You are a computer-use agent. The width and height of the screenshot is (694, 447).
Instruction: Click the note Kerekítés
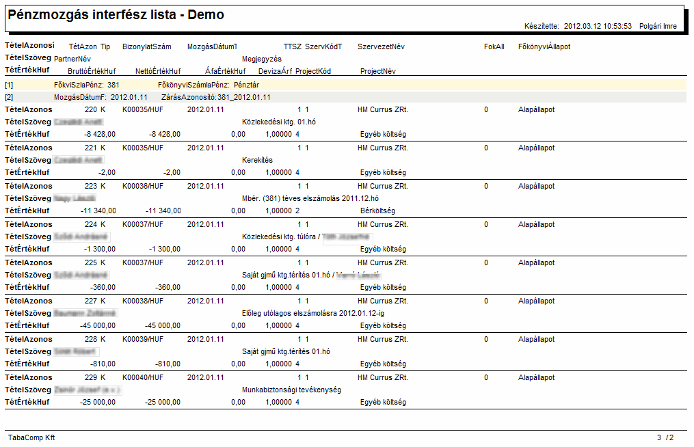257,160
